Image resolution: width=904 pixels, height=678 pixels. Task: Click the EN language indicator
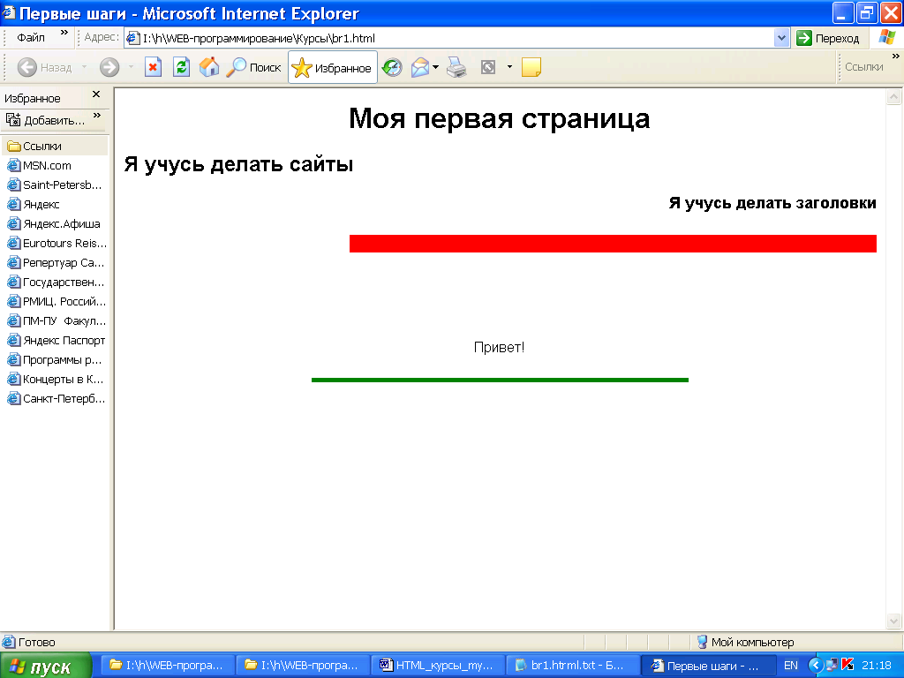(x=791, y=666)
